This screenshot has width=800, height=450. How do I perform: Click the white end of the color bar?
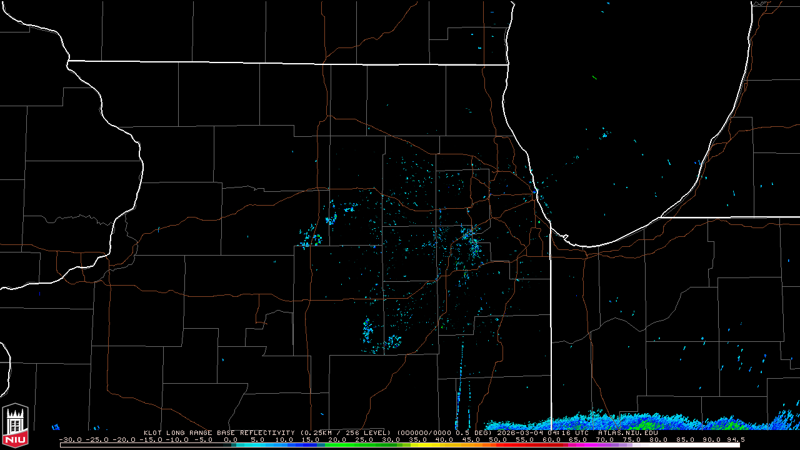719,445
